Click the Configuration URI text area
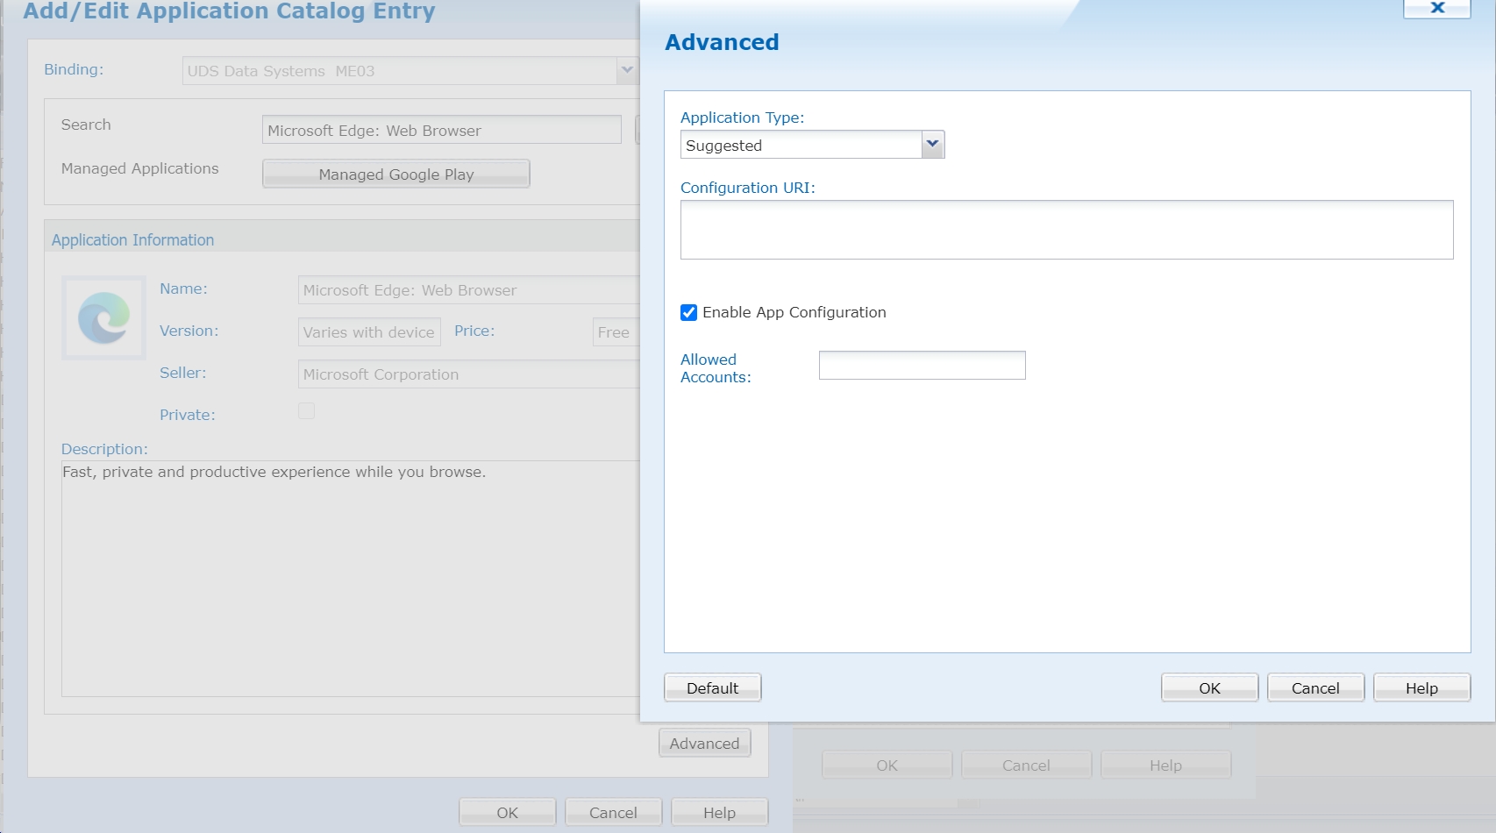This screenshot has height=833, width=1496. coord(1066,230)
